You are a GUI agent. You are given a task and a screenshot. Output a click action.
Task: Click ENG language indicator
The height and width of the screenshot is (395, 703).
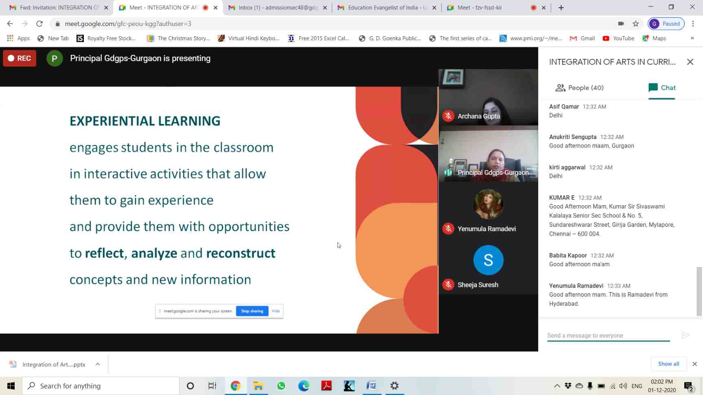click(637, 386)
